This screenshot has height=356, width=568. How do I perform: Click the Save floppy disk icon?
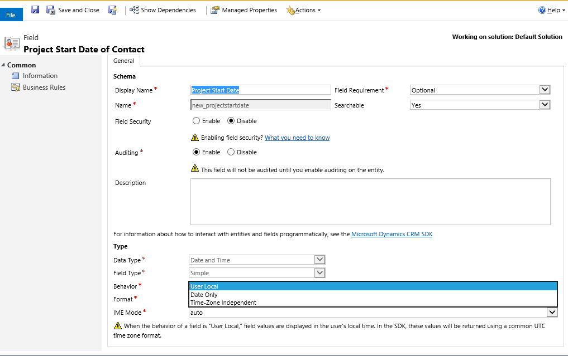(x=35, y=10)
